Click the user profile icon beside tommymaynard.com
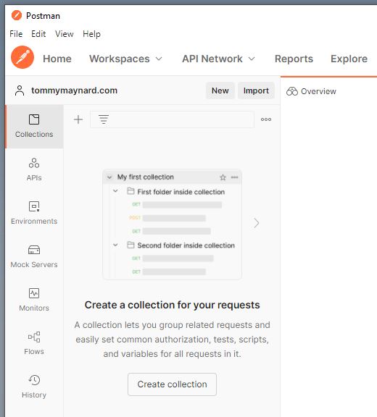The image size is (377, 417). (x=20, y=90)
